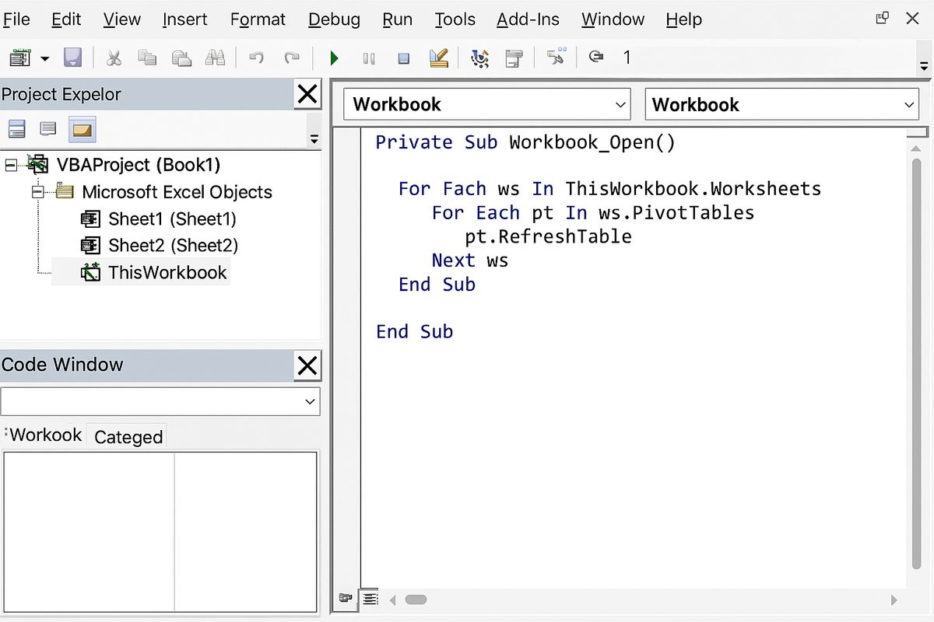The image size is (934, 622).
Task: Open the right Workbook procedure dropdown
Action: coord(782,104)
